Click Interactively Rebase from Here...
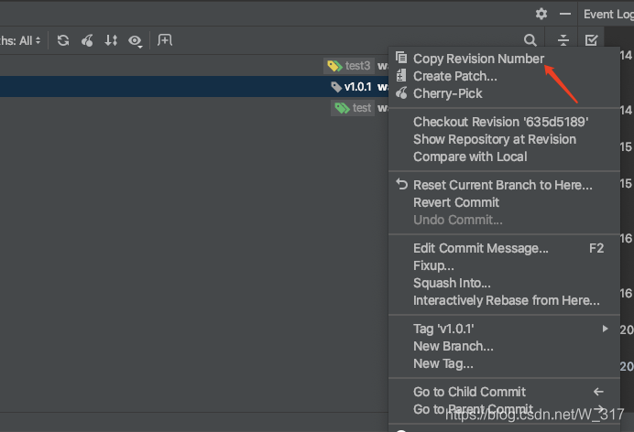Image resolution: width=634 pixels, height=432 pixels. [506, 300]
